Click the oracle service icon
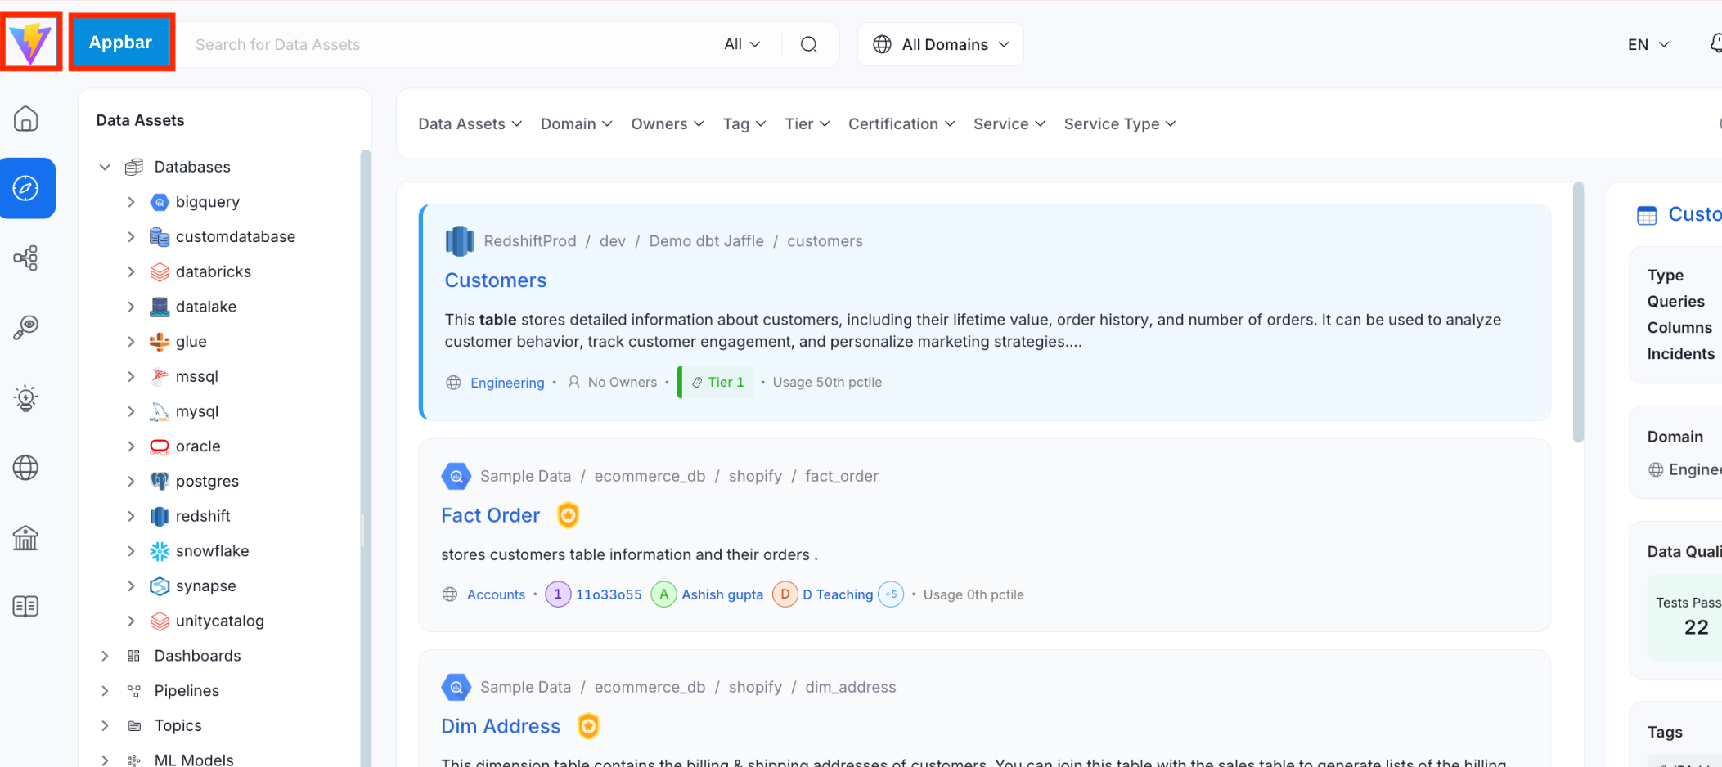This screenshot has height=767, width=1722. (x=160, y=446)
